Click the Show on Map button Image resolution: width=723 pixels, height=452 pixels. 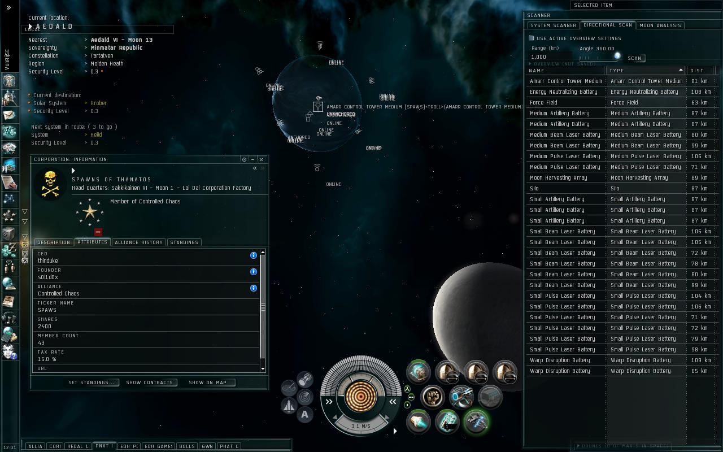[208, 383]
